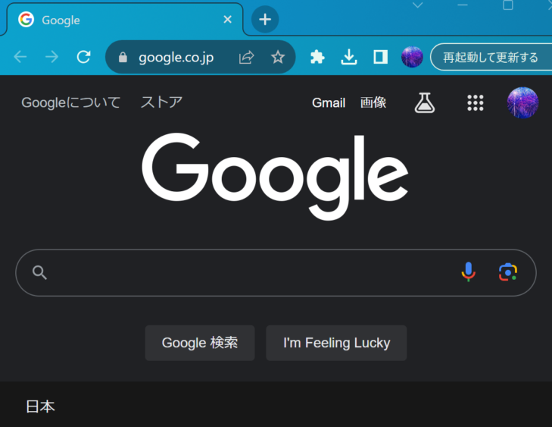Open the Extensions puzzle icon

pos(317,57)
